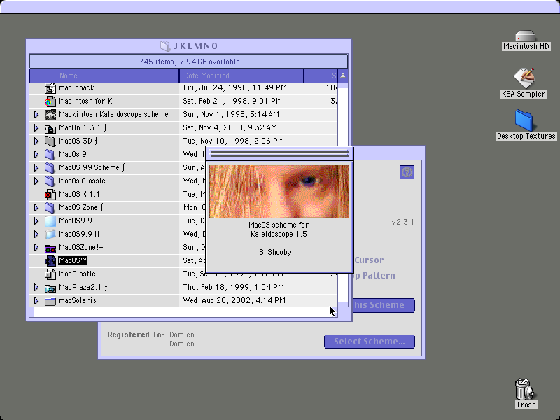This screenshot has width=560, height=420.
Task: Click the MacOS X 1.1 file icon
Action: pos(50,195)
